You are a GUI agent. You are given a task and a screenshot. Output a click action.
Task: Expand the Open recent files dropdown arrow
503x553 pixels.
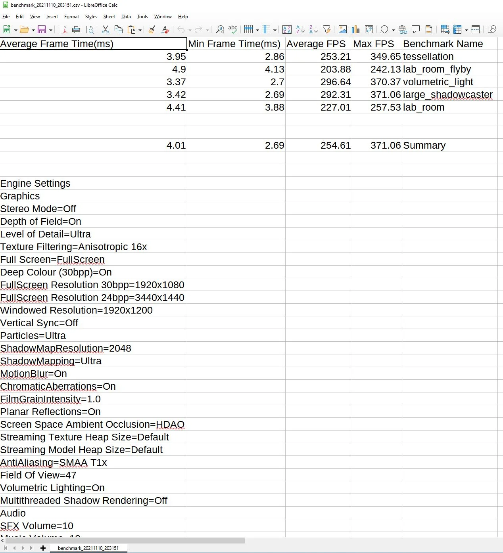click(x=33, y=30)
